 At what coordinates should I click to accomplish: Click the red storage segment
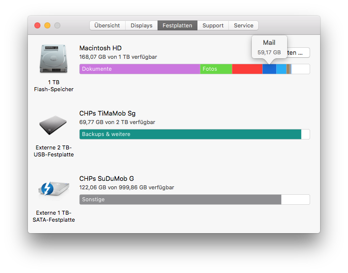tap(247, 69)
